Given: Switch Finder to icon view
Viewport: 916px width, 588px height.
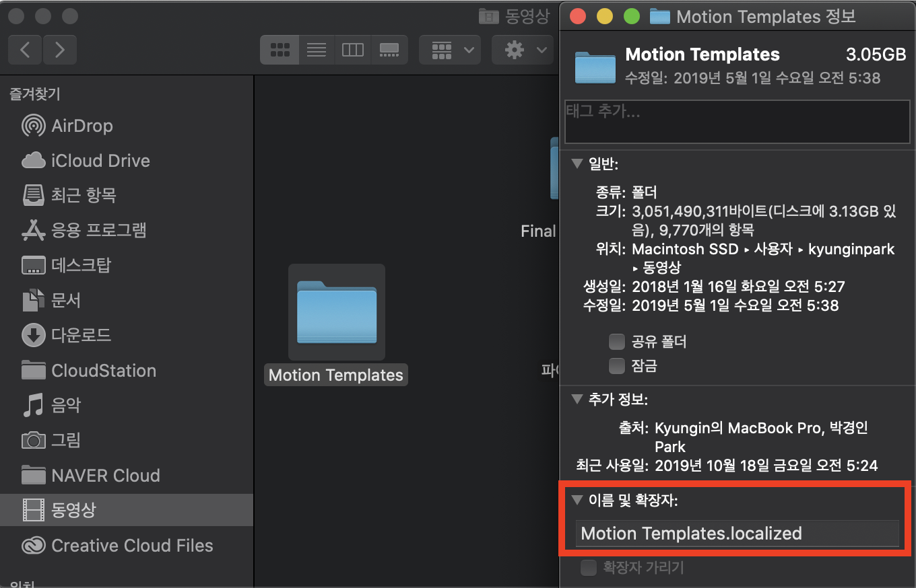Looking at the screenshot, I should tap(280, 50).
